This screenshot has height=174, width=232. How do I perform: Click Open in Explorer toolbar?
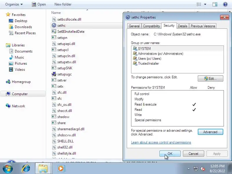click(x=39, y=4)
